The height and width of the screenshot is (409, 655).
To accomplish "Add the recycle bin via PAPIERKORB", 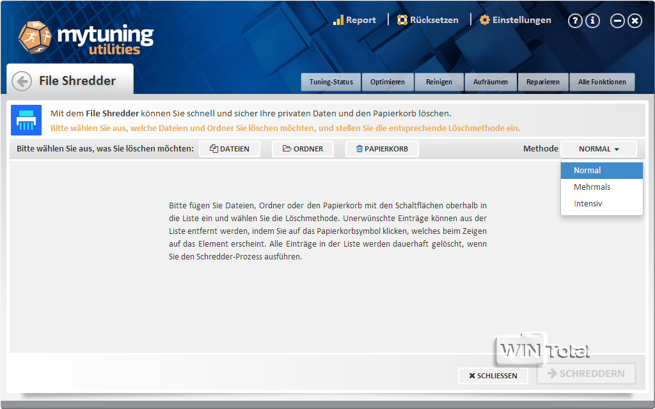I will pos(382,149).
